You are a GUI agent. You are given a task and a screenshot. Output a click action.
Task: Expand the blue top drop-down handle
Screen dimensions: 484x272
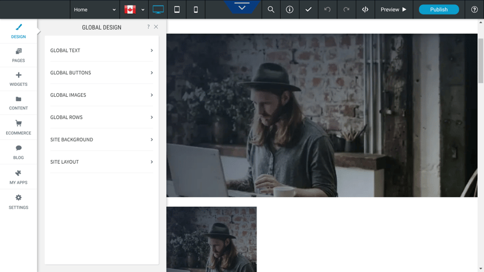[242, 7]
